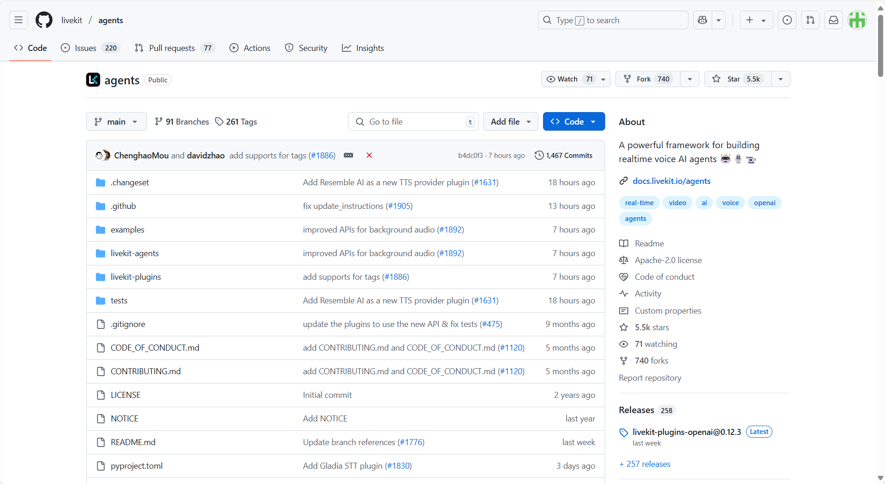Open the user avatar menu
This screenshot has width=885, height=484.
point(857,20)
